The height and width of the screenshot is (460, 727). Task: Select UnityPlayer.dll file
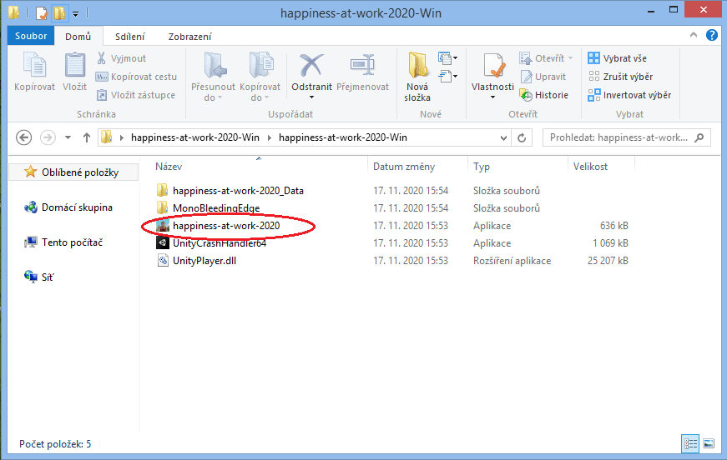point(204,261)
